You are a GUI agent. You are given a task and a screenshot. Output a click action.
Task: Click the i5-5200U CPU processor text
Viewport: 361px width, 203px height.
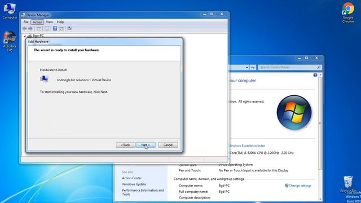pos(261,153)
